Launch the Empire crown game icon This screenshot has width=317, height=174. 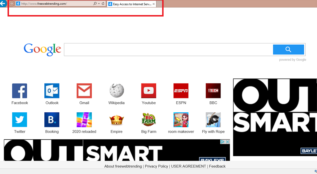pos(117,120)
